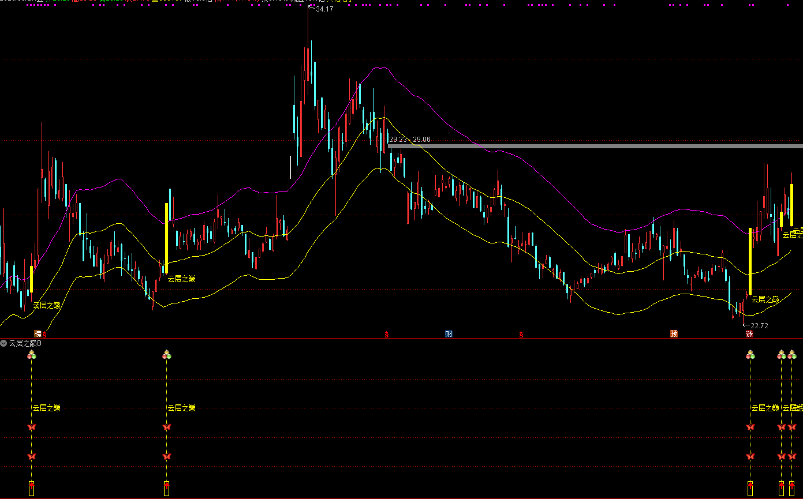Select the 涨 limit-up badge icon
The image size is (803, 499).
(749, 334)
